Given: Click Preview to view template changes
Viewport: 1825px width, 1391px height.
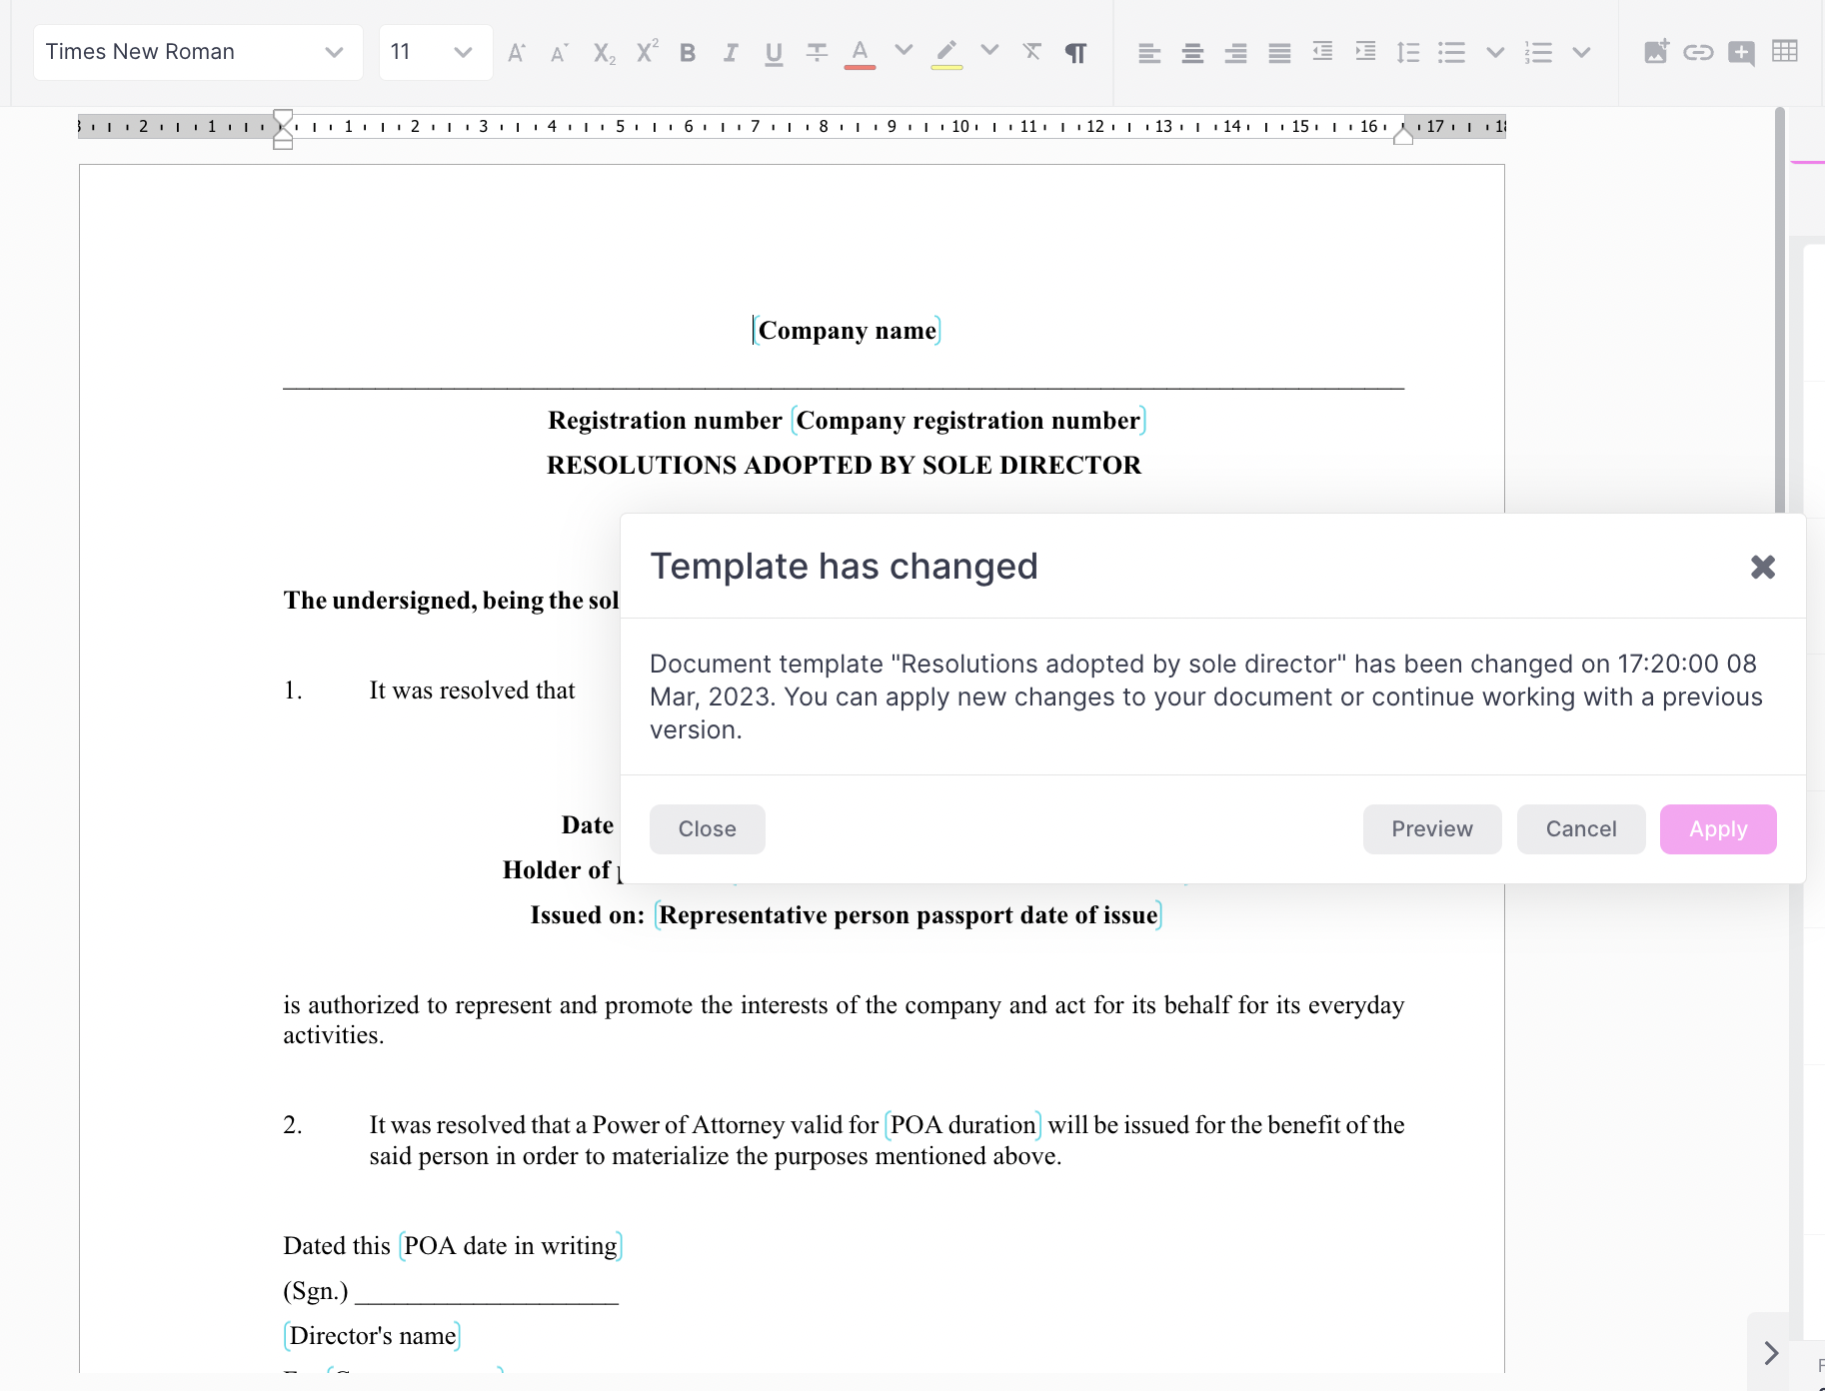Looking at the screenshot, I should (1431, 829).
